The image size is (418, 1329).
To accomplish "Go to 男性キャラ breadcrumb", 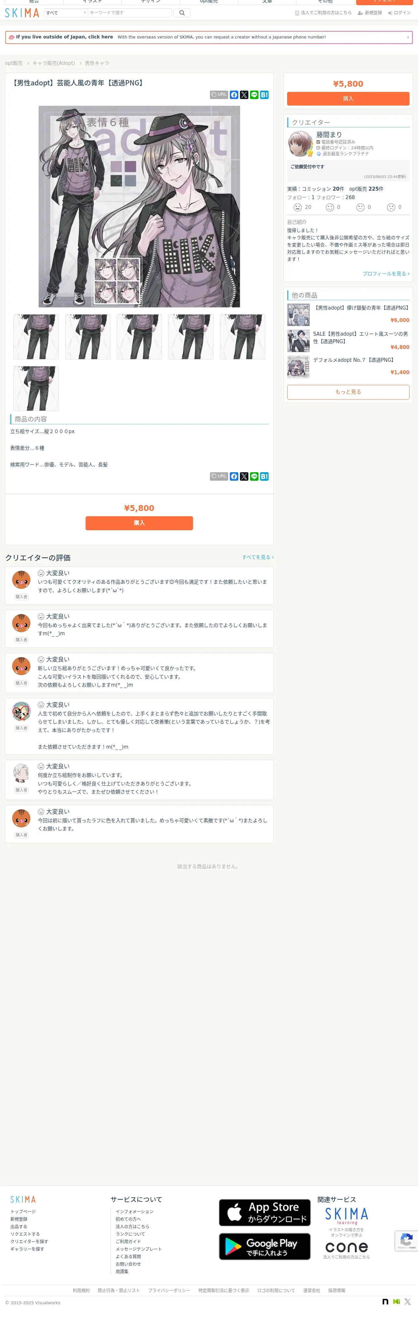I will [x=97, y=63].
